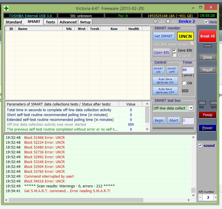
Task: Click the blue Power button
Action: (207, 128)
